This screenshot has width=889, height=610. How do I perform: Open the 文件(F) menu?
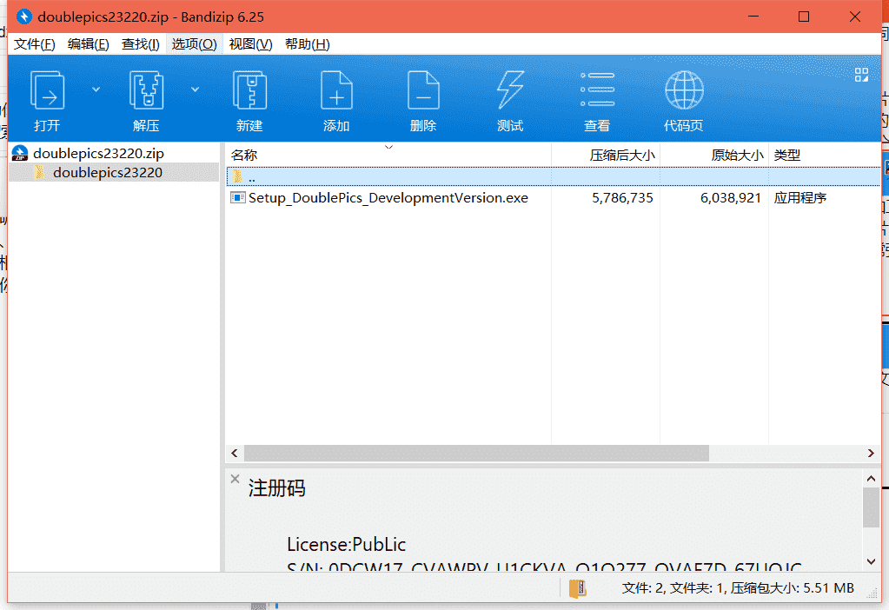[x=34, y=44]
